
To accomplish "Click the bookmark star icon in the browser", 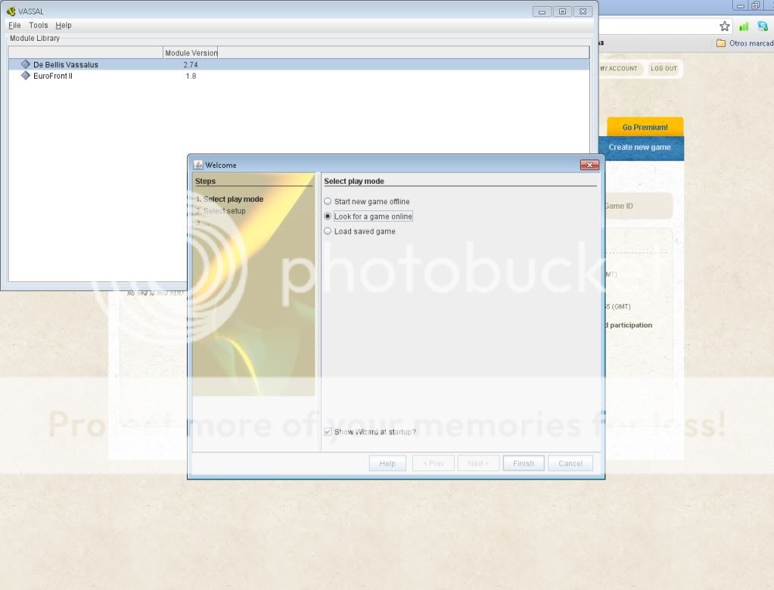I will coord(724,26).
